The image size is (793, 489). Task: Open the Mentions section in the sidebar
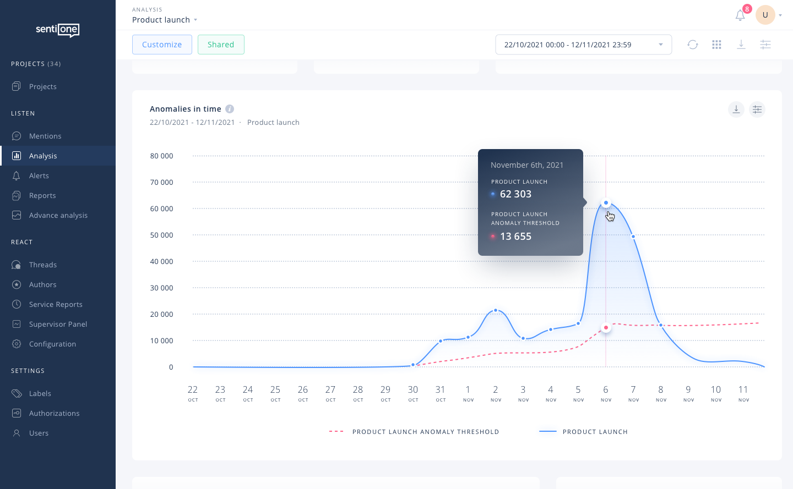(x=44, y=136)
